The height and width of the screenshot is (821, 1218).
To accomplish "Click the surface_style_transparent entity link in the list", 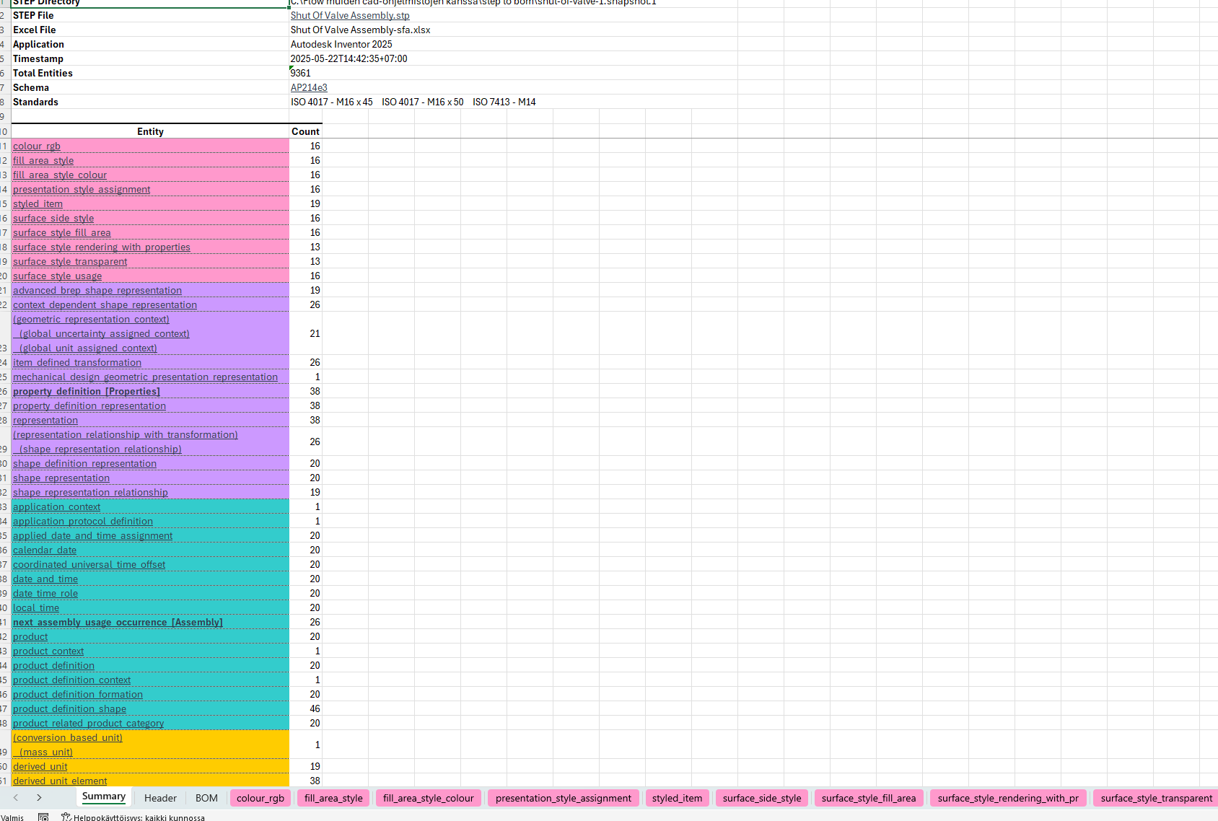I will 70,261.
